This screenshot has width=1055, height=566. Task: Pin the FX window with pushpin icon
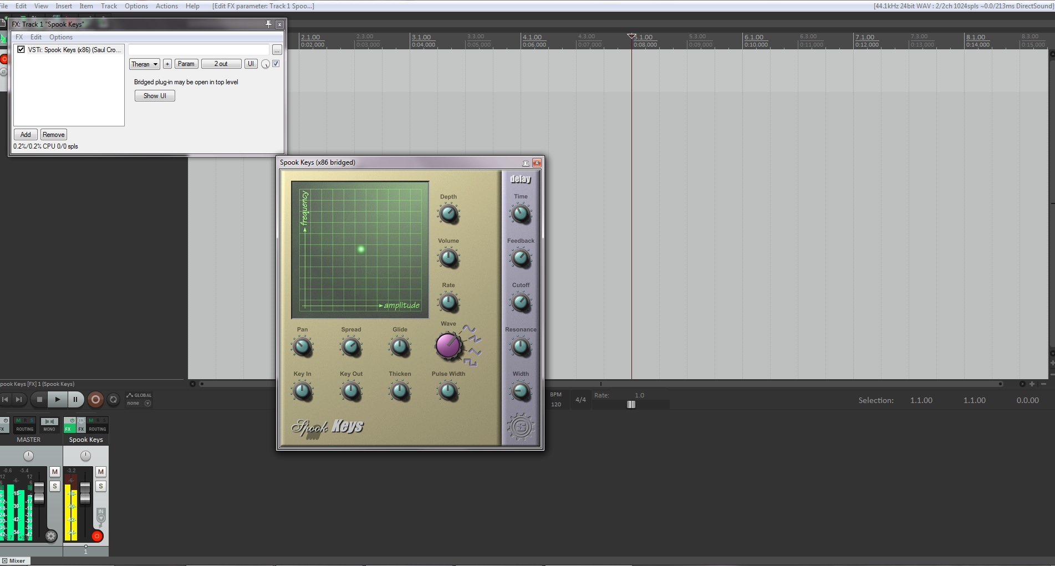[x=268, y=24]
